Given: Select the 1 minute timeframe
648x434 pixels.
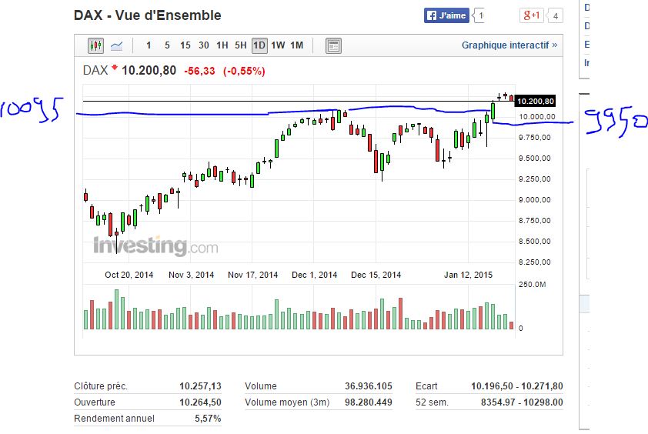Looking at the screenshot, I should click(149, 45).
